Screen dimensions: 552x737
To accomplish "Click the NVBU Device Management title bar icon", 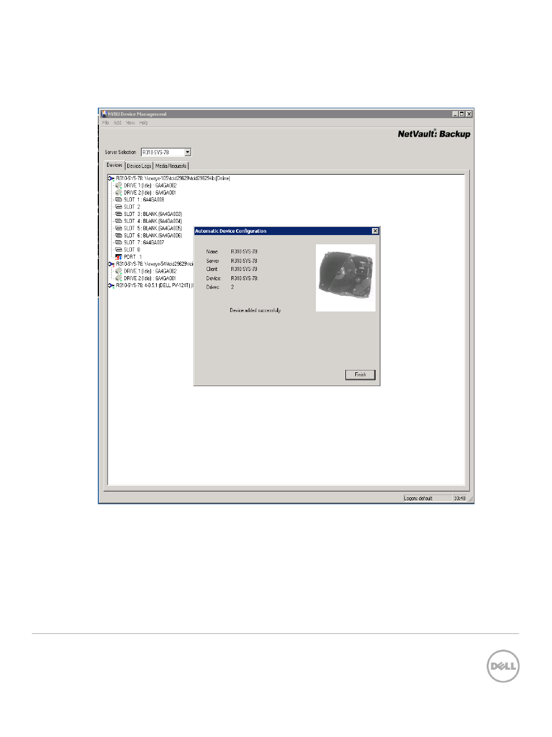I will coord(104,114).
